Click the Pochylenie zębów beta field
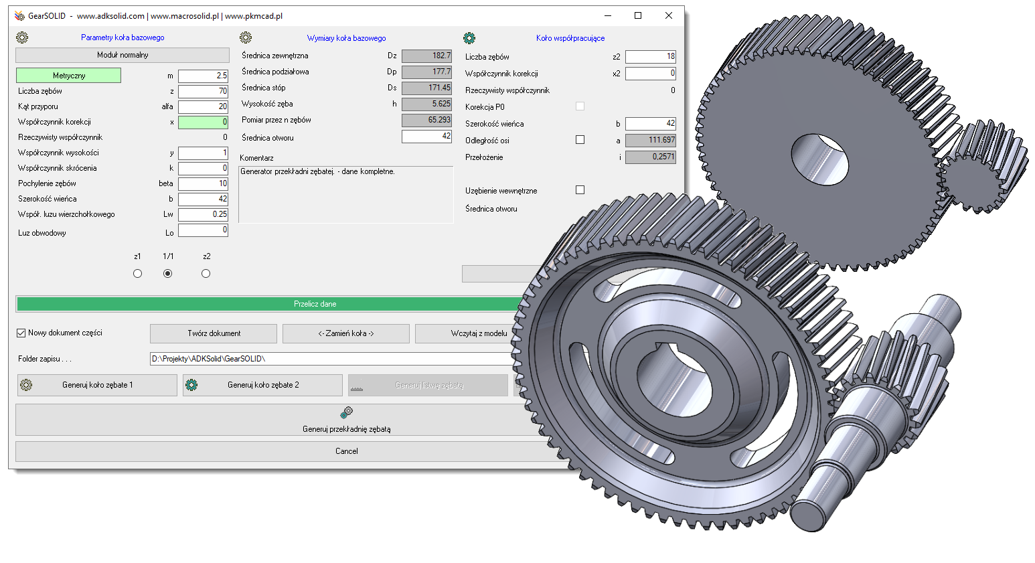The width and height of the screenshot is (1035, 563). point(204,183)
